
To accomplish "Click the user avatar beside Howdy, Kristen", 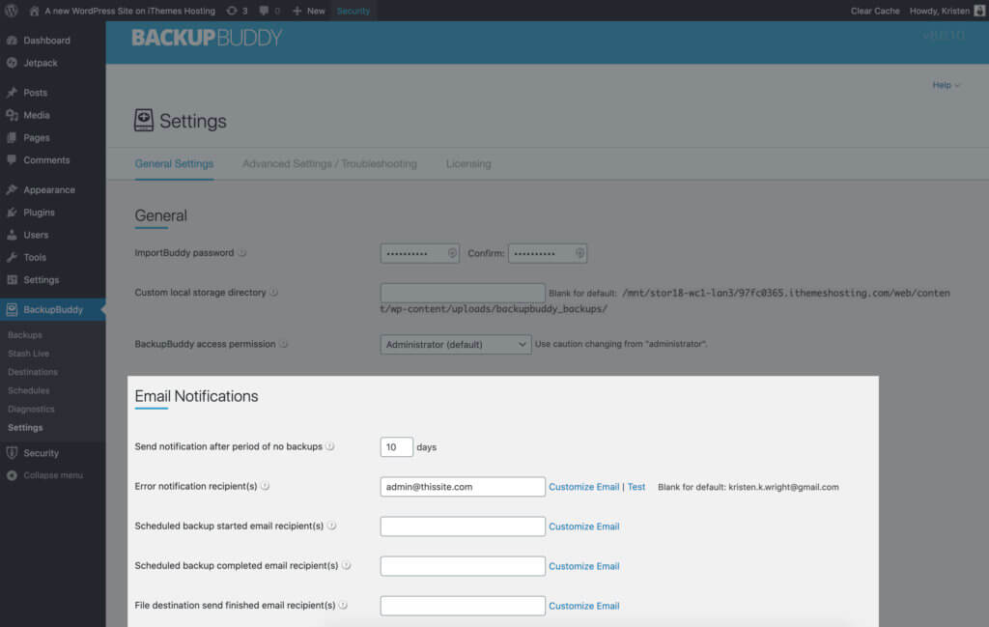I will click(979, 11).
